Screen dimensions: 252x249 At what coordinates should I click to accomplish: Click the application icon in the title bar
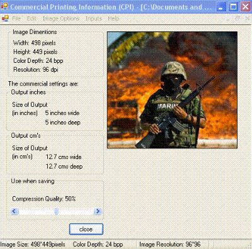tap(4, 7)
